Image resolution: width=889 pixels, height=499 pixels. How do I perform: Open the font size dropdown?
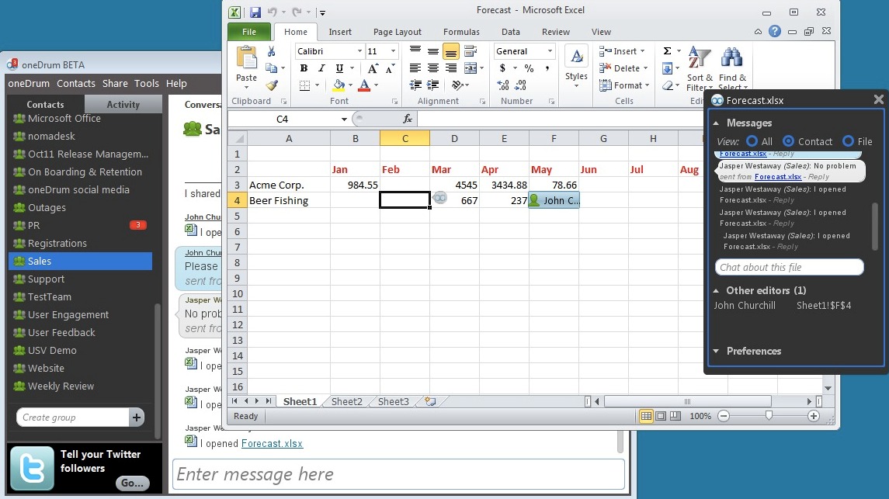(x=393, y=51)
